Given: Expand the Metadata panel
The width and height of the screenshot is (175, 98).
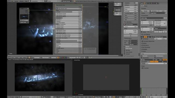Looking at the screenshot, I should (144, 49).
